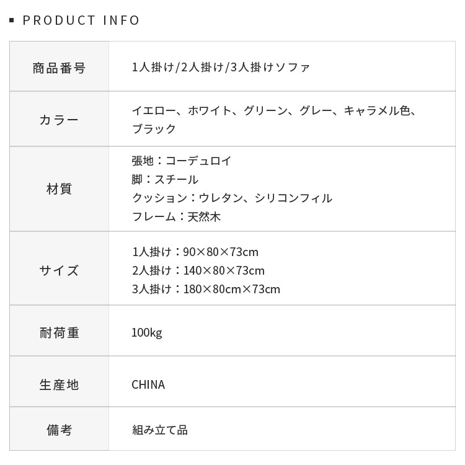
Task: Click the 組み立て品 remark text
Action: click(159, 430)
